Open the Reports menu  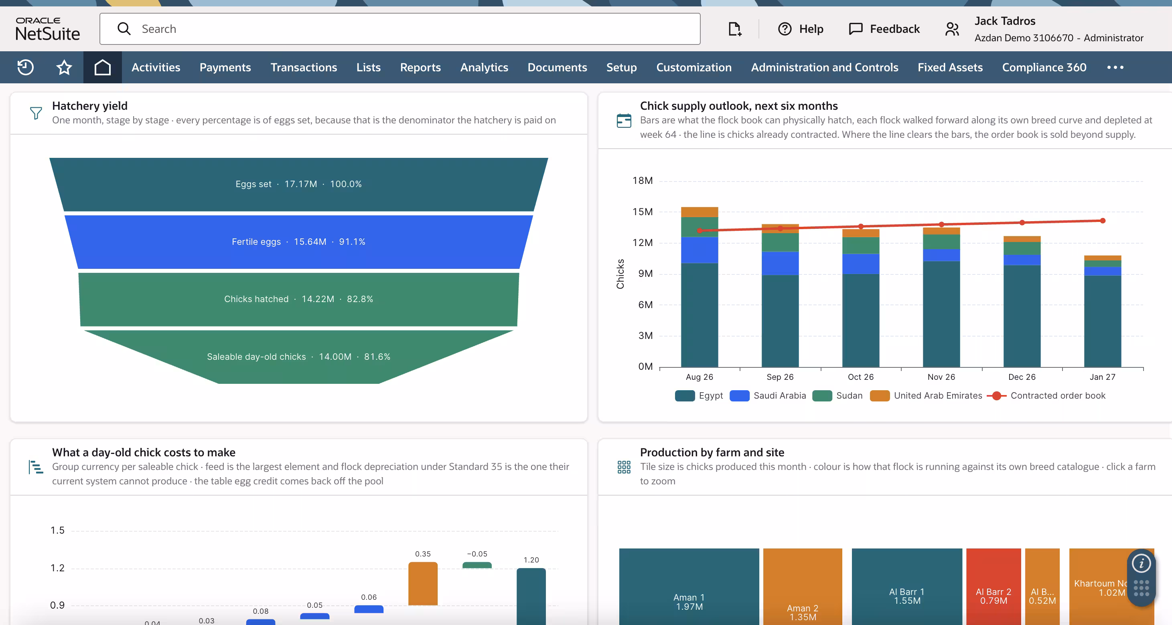coord(420,67)
